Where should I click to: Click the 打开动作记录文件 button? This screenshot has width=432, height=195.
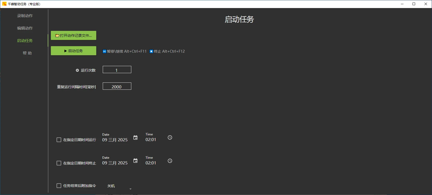[73, 36]
